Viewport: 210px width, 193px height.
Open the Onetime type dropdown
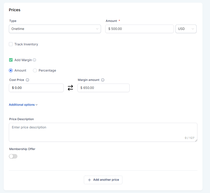[55, 29]
